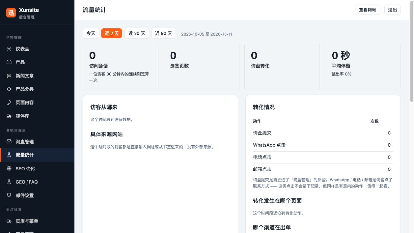Go to GEO / FAQ page
414x233 pixels.
(x=37, y=182)
